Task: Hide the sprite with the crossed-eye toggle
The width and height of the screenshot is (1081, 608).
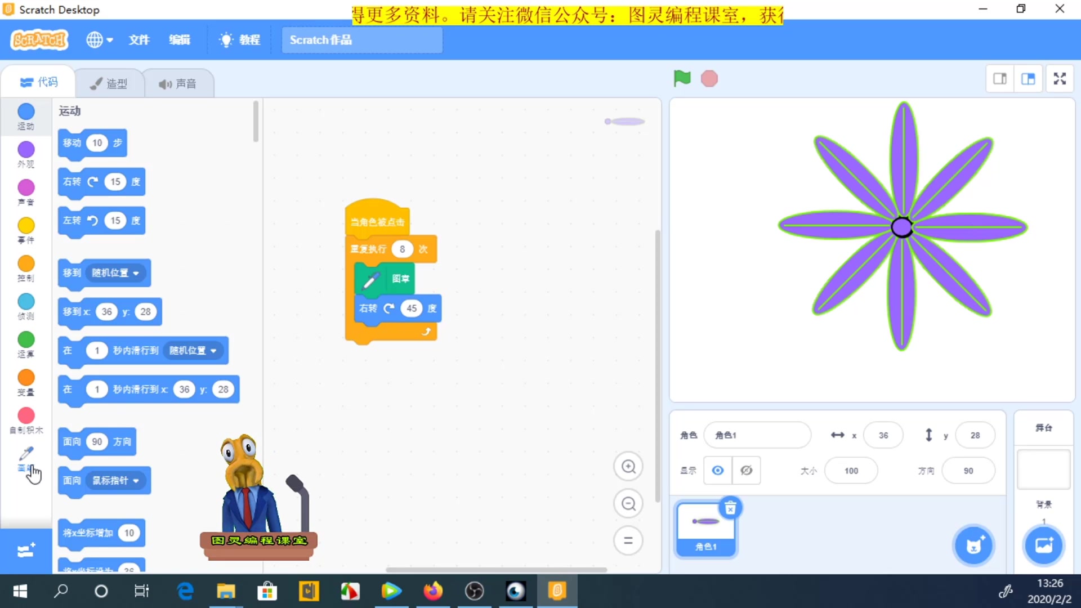Action: pos(747,470)
